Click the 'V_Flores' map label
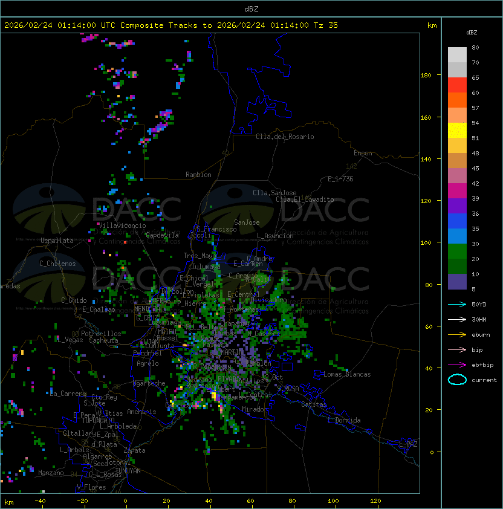This screenshot has height=509, width=503. click(91, 487)
